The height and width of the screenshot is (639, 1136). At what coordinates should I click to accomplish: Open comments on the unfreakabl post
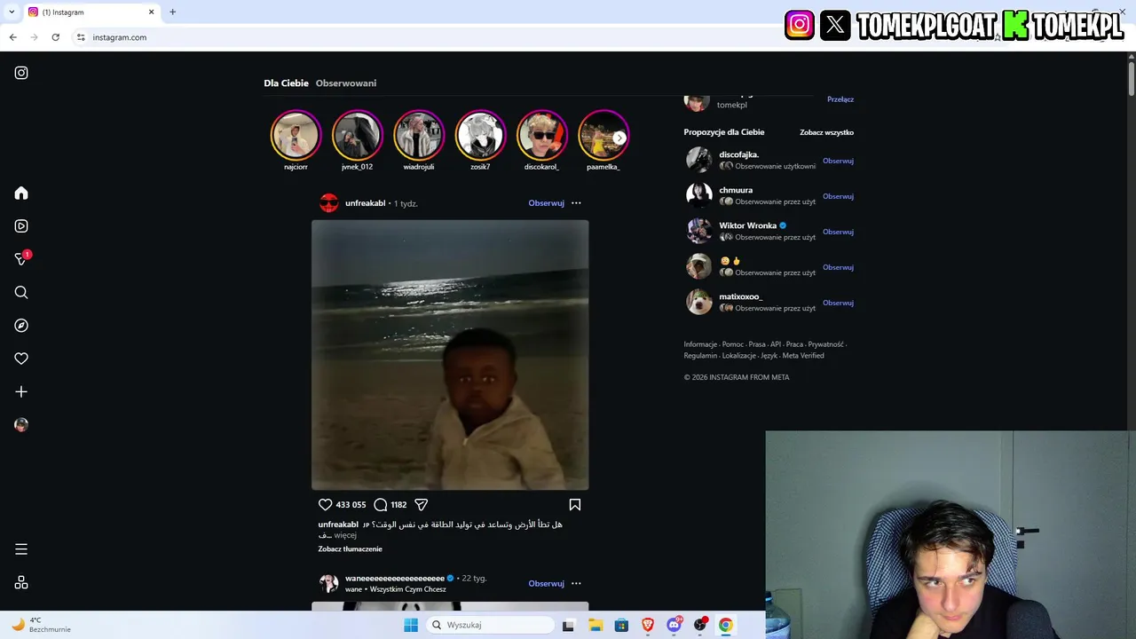[380, 504]
